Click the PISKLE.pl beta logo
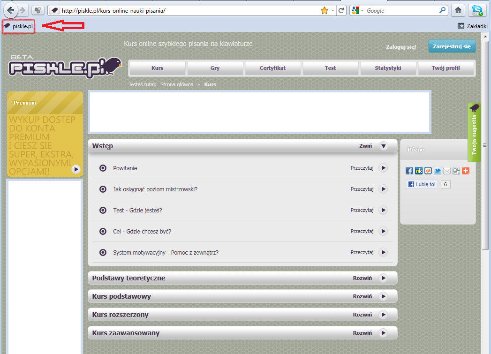The height and width of the screenshot is (354, 491). pyautogui.click(x=65, y=67)
